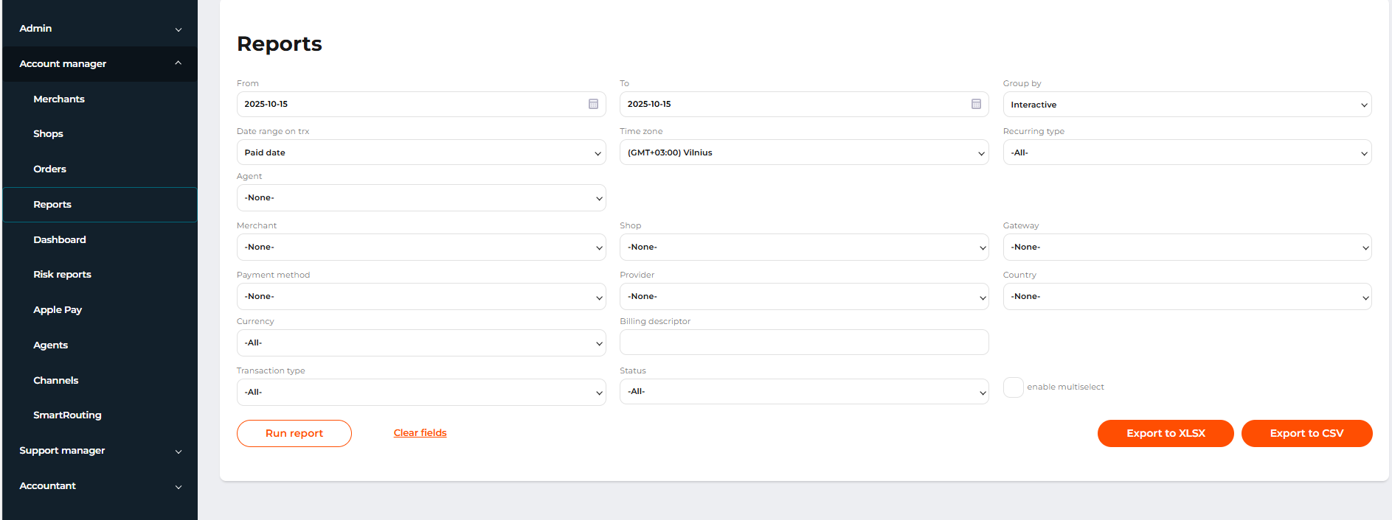This screenshot has width=1392, height=520.
Task: Click the Run report button
Action: [294, 433]
